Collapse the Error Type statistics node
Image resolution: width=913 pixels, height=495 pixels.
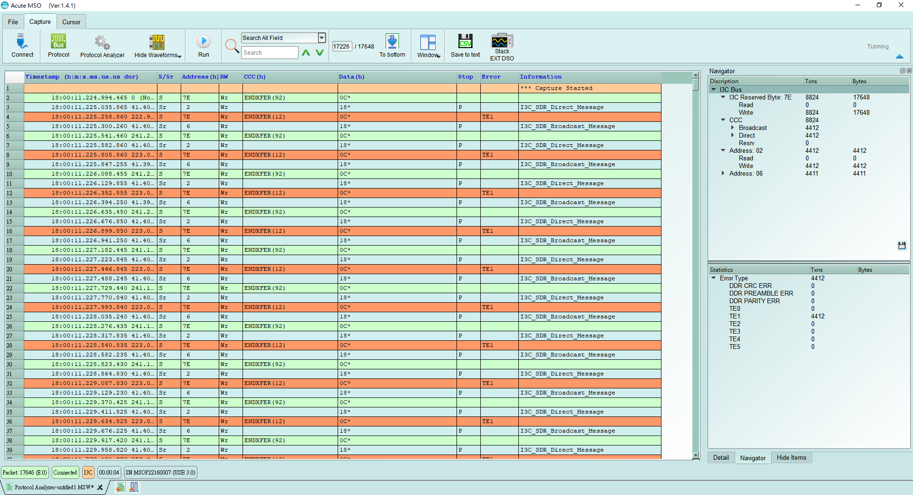(714, 278)
